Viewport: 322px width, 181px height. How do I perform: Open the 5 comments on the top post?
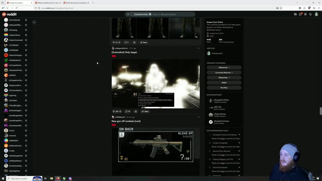tap(127, 42)
